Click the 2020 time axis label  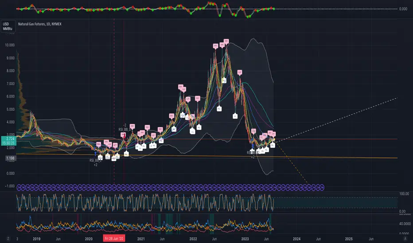point(89,239)
